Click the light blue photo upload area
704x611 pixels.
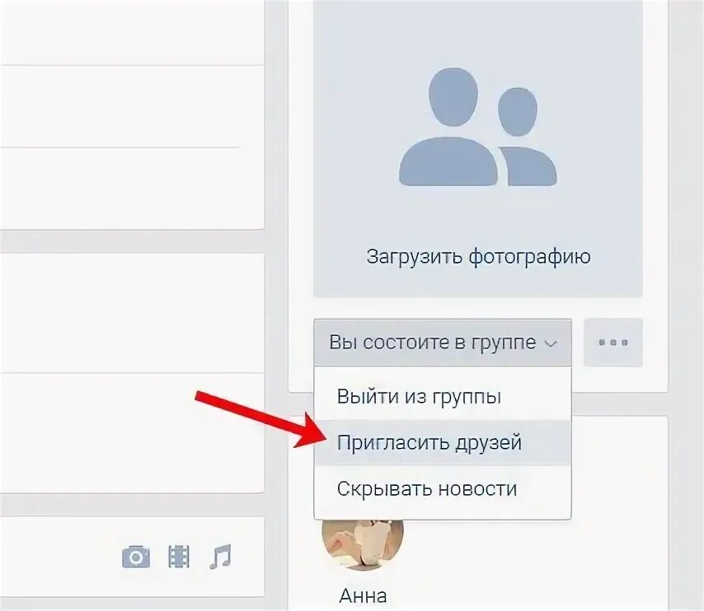point(478,148)
